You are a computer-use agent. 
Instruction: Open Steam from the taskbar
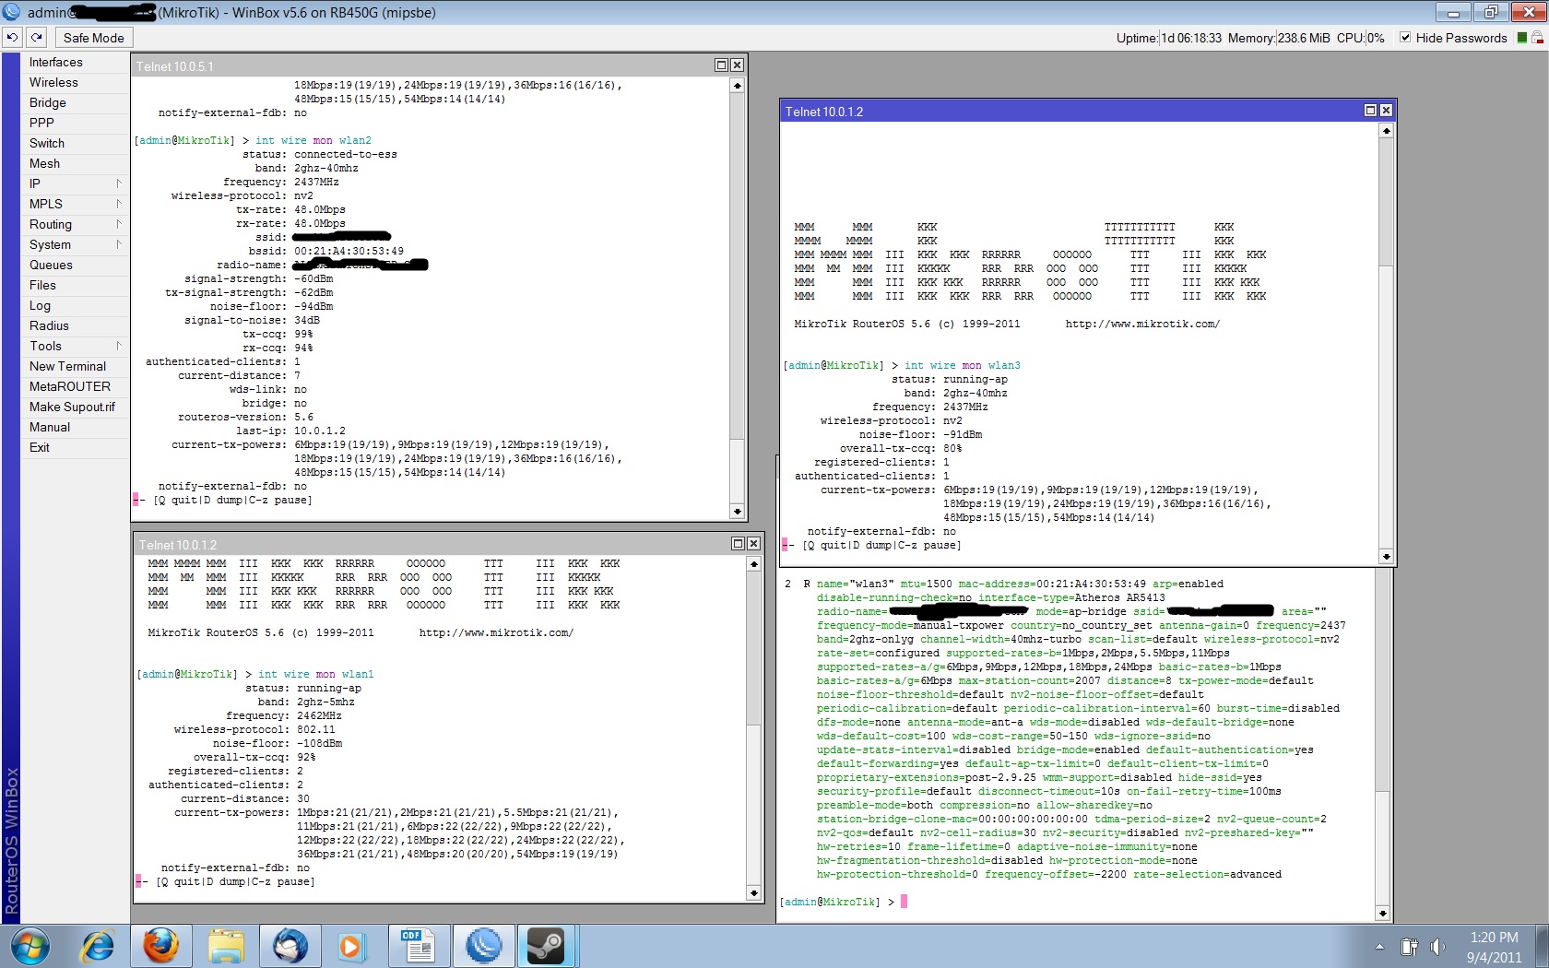(547, 947)
